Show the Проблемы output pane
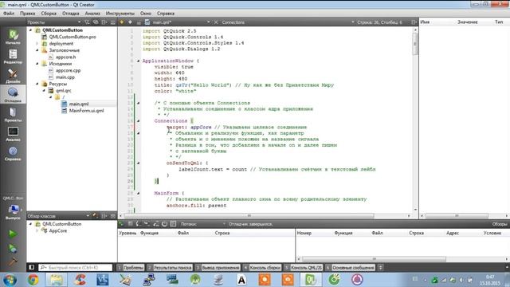 point(131,268)
